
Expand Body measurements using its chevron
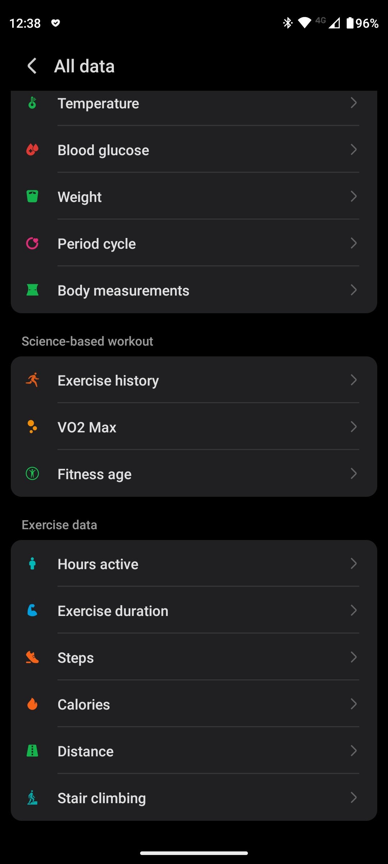(x=354, y=290)
